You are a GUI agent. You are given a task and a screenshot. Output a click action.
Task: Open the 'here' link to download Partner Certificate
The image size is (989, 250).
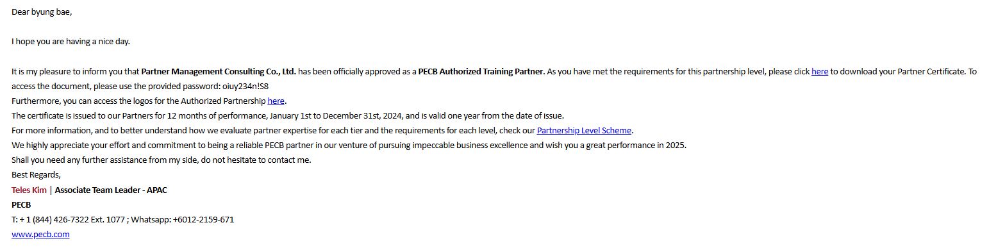820,72
